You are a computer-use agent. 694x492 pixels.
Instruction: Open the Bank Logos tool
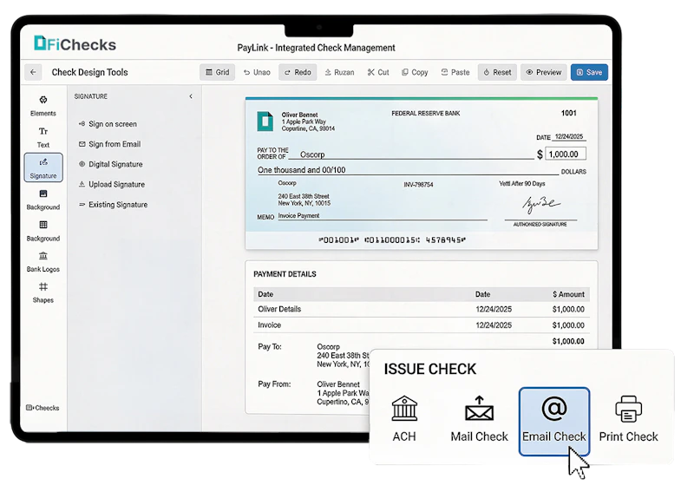(43, 262)
